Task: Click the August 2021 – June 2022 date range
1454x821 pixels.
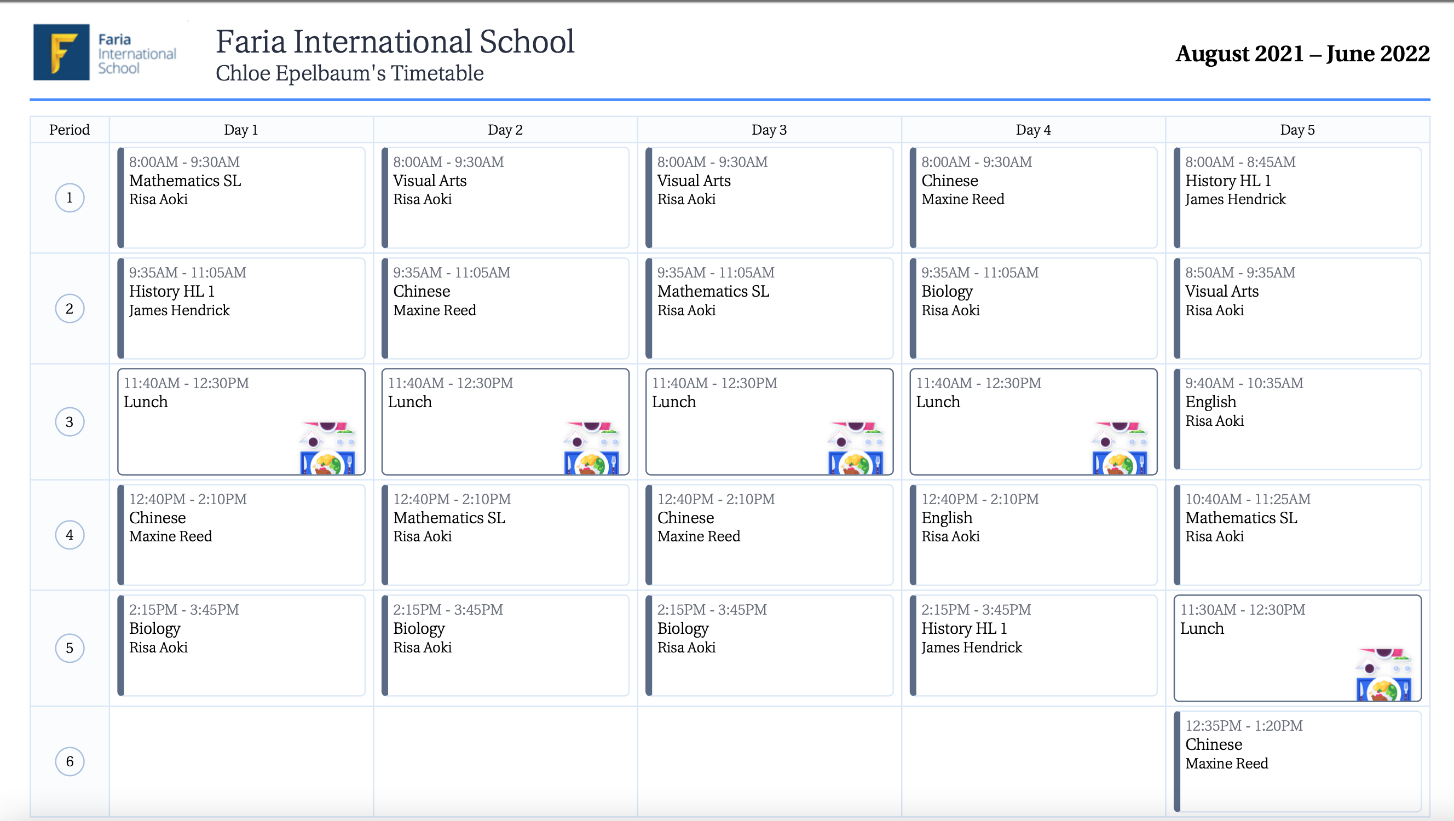Action: tap(1302, 54)
